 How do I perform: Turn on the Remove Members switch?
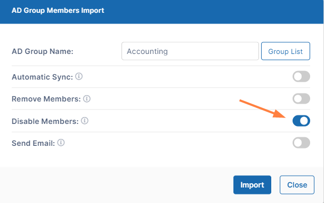301,99
